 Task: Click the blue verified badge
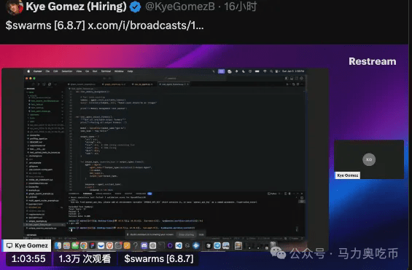(x=136, y=7)
